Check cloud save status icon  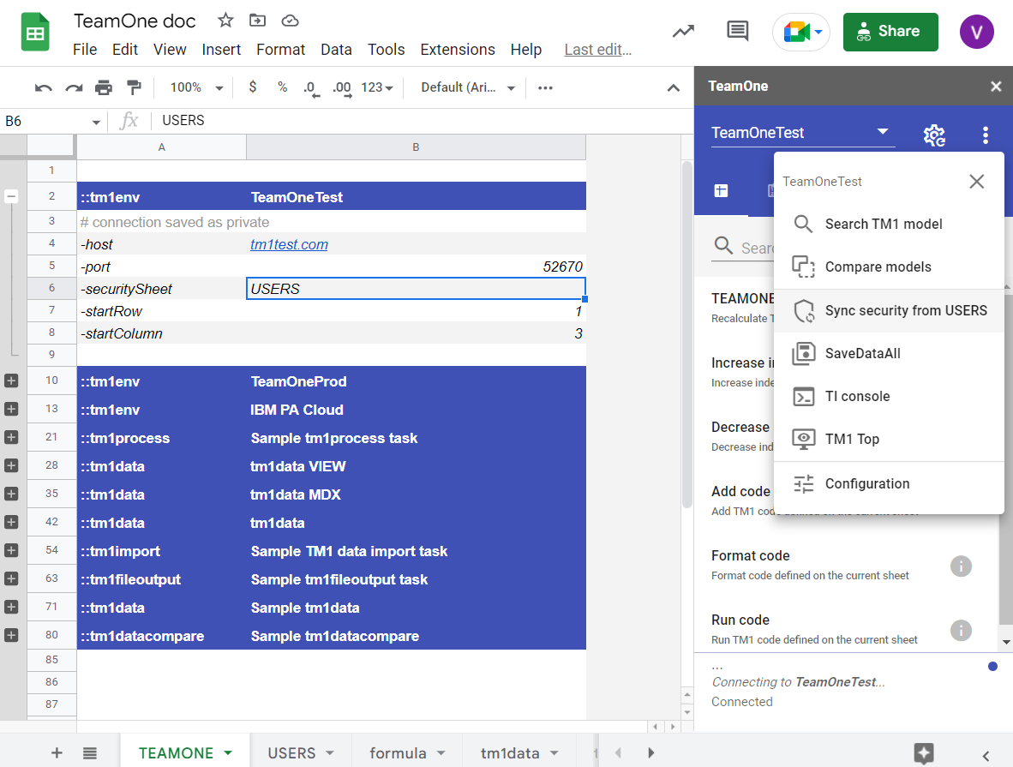290,21
